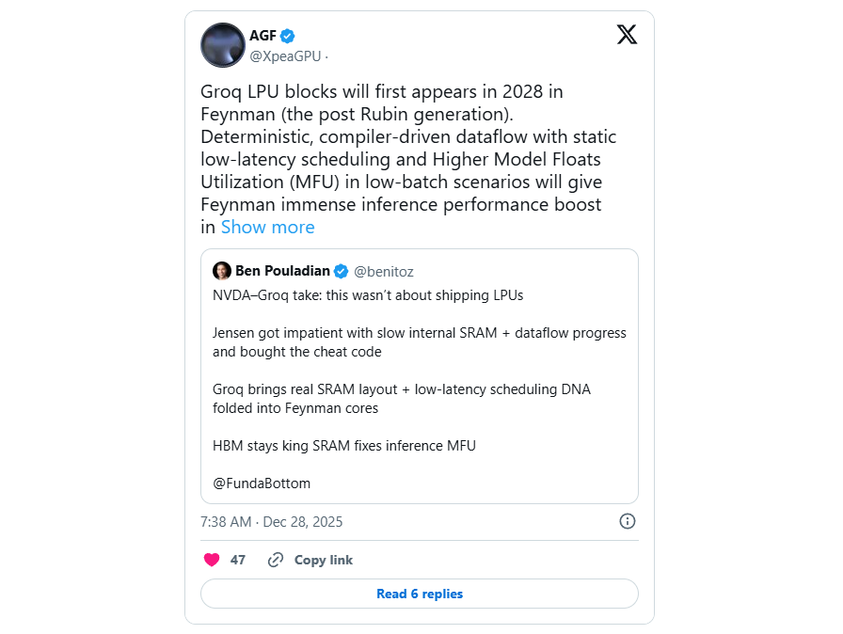Open Read 6 replies
This screenshot has height=634, width=843.
tap(420, 594)
